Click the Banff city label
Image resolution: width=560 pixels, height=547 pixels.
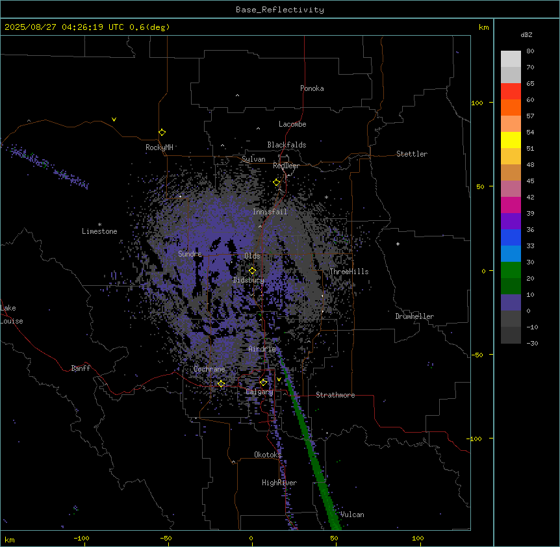click(x=81, y=368)
